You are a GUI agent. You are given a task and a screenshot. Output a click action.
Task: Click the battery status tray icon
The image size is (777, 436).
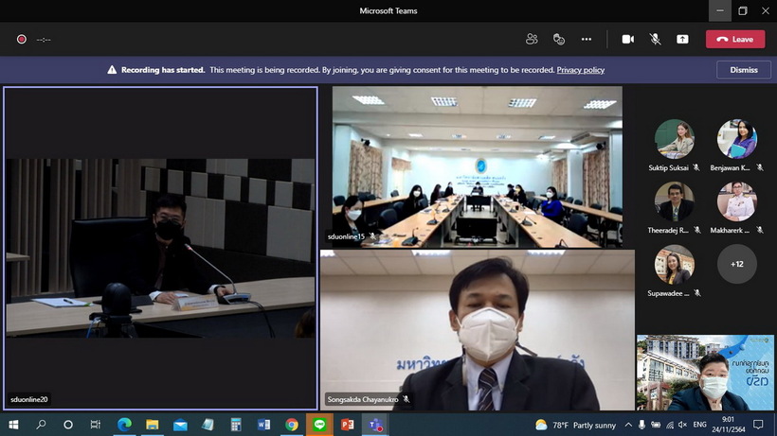click(x=656, y=425)
